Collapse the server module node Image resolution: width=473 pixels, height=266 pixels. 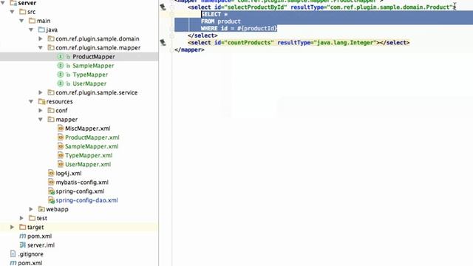pos(3,3)
